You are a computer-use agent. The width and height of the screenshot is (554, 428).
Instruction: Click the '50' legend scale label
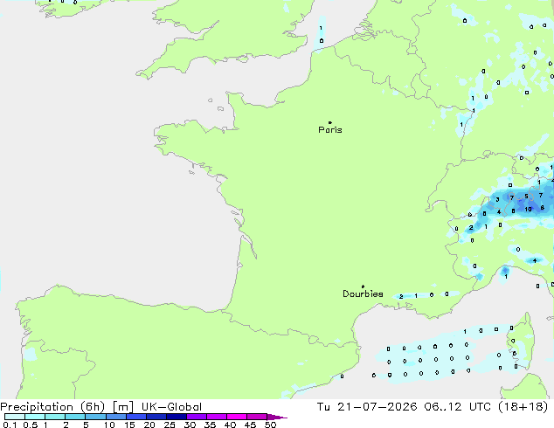[270, 425]
